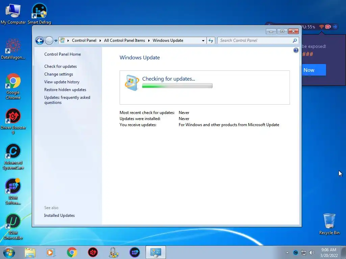This screenshot has width=346, height=259.
Task: Click the Control Panel address bar icon
Action: [63, 40]
